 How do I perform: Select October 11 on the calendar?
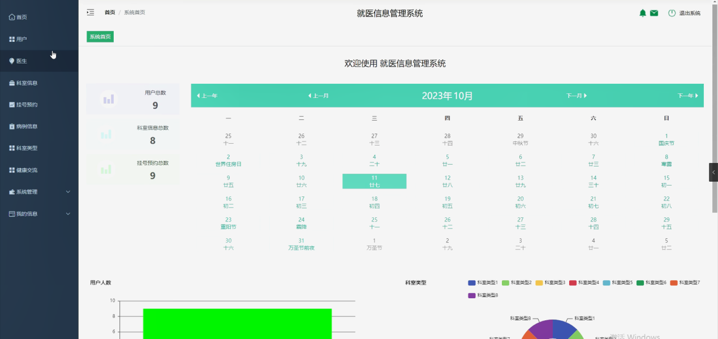[374, 181]
